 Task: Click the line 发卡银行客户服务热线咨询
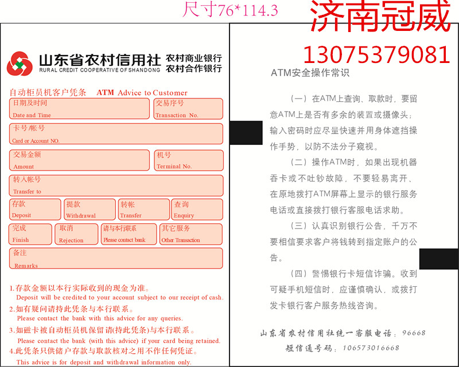tap(324, 306)
